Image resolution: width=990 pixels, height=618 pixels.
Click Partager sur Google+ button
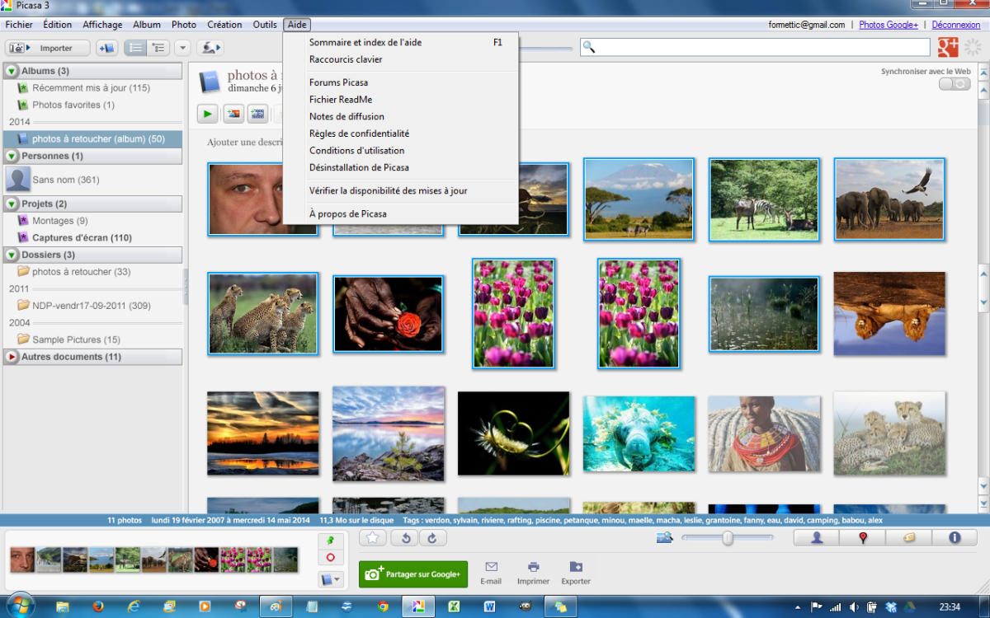pos(413,574)
